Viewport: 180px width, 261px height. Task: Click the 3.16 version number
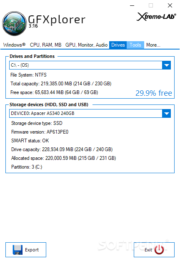[33, 26]
